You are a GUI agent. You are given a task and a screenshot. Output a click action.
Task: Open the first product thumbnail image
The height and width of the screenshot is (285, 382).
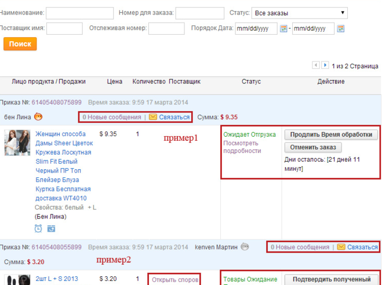(x=17, y=142)
